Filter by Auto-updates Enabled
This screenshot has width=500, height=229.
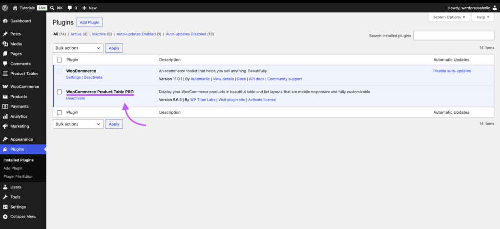pyautogui.click(x=136, y=34)
